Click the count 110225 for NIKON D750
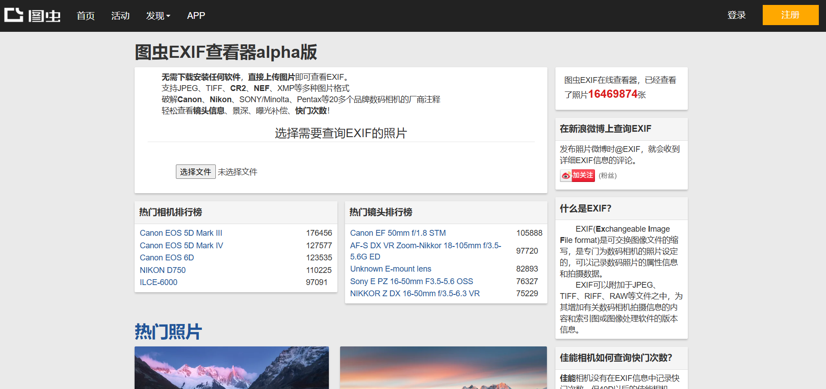This screenshot has width=826, height=389. tap(319, 270)
